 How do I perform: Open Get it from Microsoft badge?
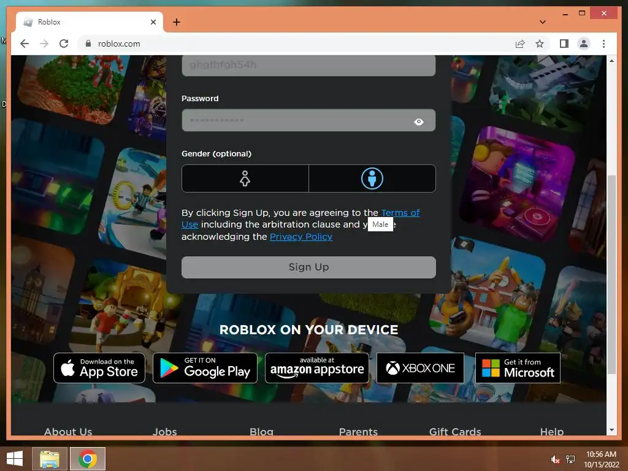click(518, 368)
